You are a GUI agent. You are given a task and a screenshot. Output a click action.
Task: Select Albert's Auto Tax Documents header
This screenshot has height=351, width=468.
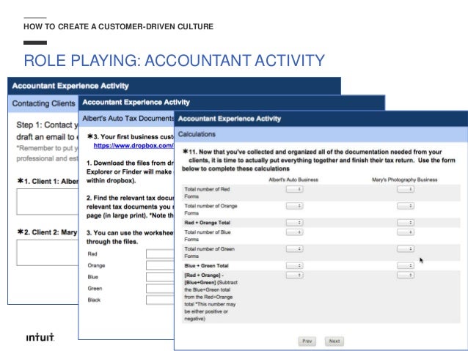tap(127, 119)
